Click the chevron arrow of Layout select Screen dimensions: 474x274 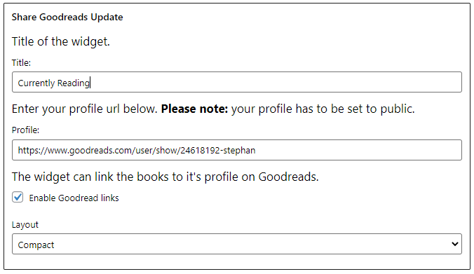(x=454, y=244)
